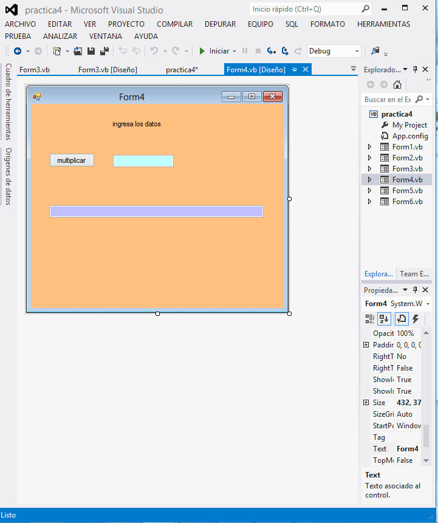
Task: Open the Form4 object selector dropdown
Action: (x=428, y=304)
